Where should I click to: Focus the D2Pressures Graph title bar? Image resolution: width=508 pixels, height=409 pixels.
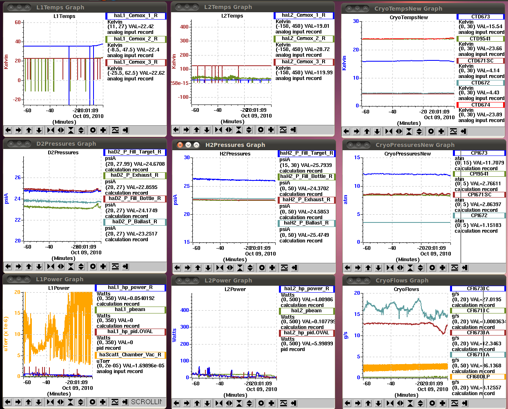[85, 144]
